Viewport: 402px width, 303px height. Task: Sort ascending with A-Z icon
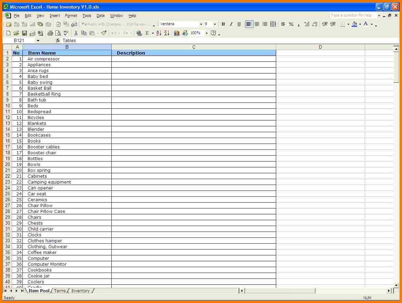159,33
